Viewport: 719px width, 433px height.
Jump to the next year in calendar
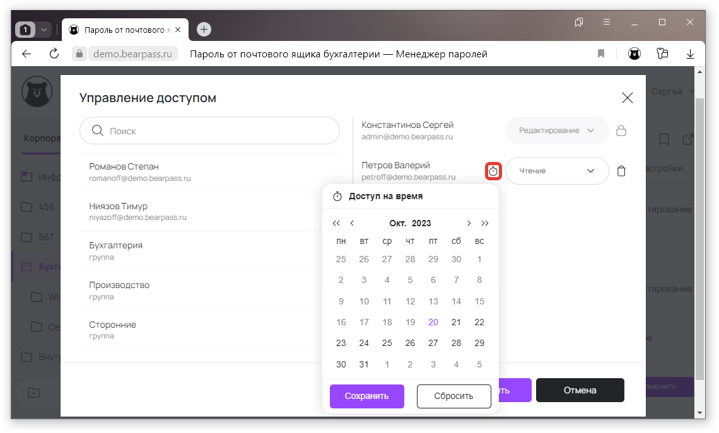(484, 223)
